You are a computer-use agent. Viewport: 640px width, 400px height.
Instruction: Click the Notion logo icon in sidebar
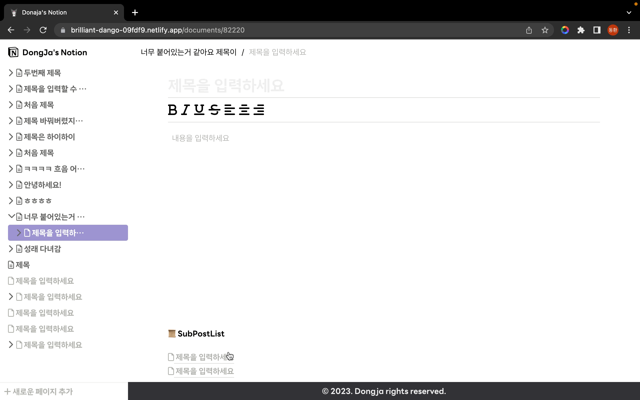pyautogui.click(x=13, y=52)
